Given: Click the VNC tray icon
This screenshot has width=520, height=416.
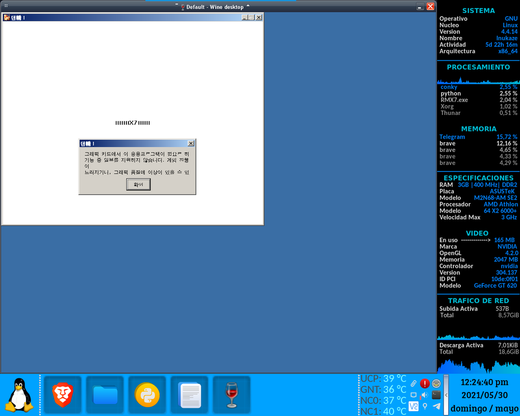Looking at the screenshot, I should tap(413, 406).
